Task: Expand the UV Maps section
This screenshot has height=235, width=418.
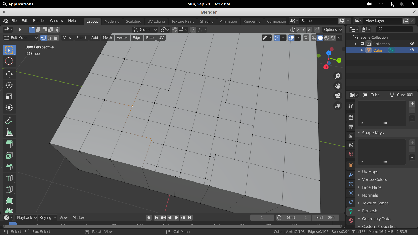Action: point(370,172)
